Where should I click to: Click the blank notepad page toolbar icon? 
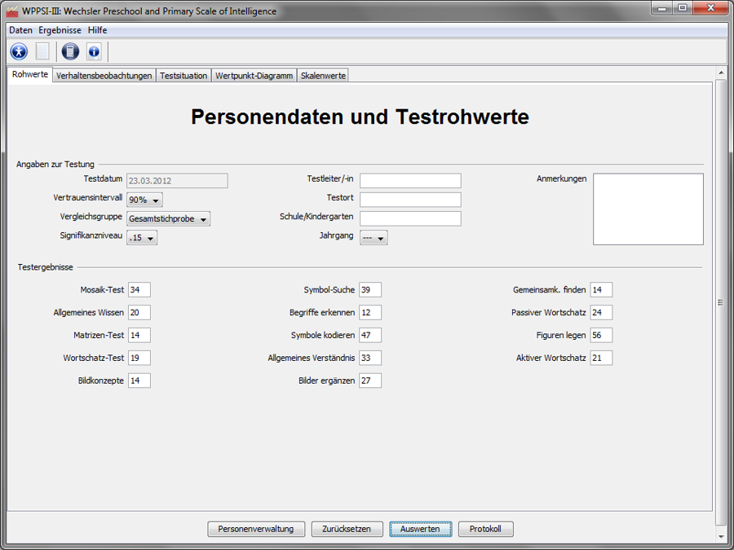point(42,51)
